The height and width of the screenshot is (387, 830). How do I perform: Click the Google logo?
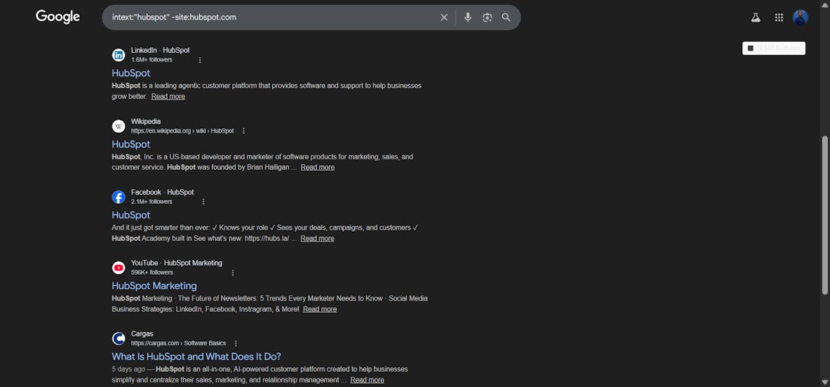[58, 17]
